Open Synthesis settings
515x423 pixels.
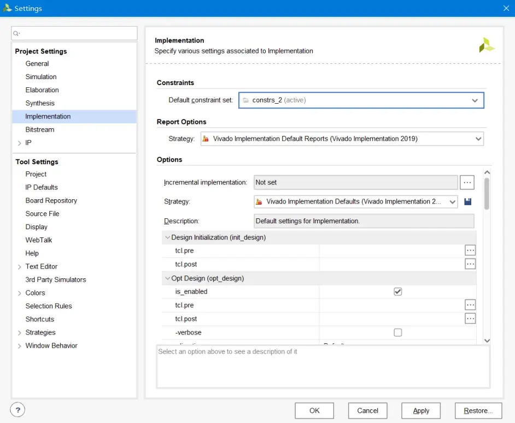point(40,103)
